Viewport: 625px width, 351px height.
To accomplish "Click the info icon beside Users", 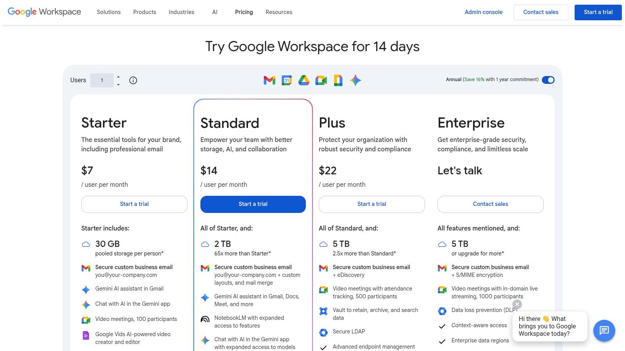I will [133, 80].
